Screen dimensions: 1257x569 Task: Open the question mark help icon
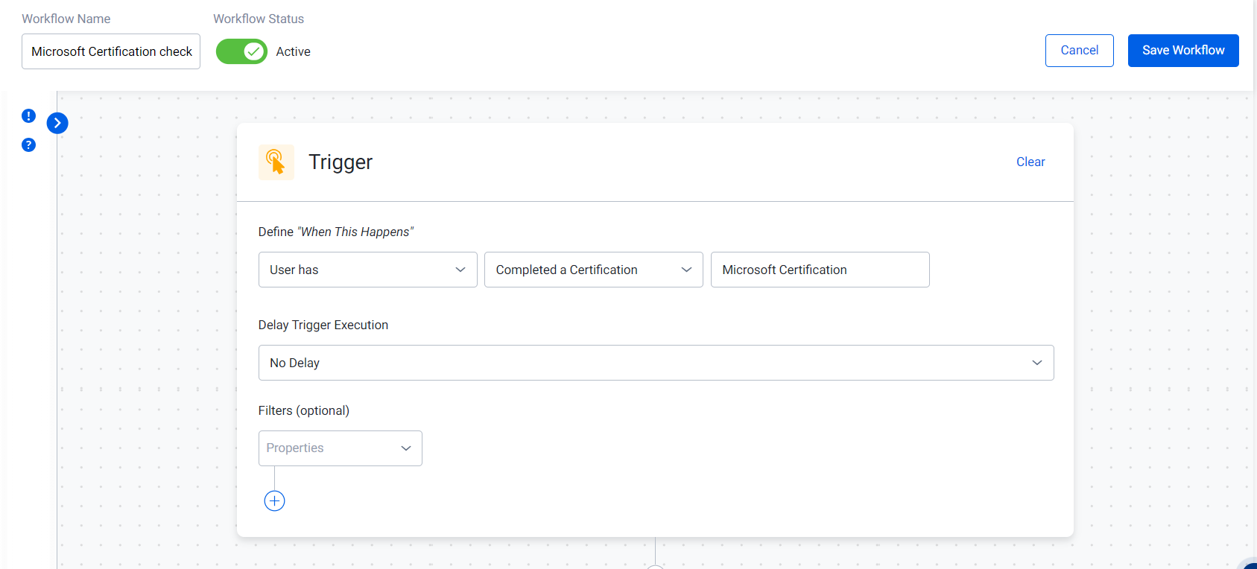point(28,144)
